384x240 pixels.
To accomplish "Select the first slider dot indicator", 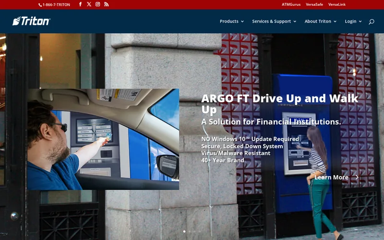I will point(184,231).
